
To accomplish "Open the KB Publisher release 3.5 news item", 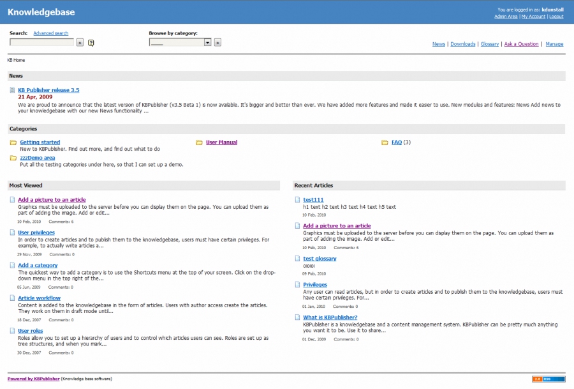I will point(48,90).
